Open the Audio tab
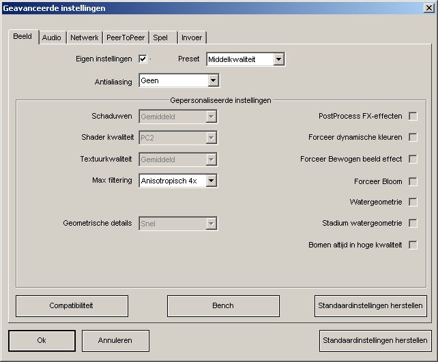This screenshot has width=438, height=362. click(52, 37)
